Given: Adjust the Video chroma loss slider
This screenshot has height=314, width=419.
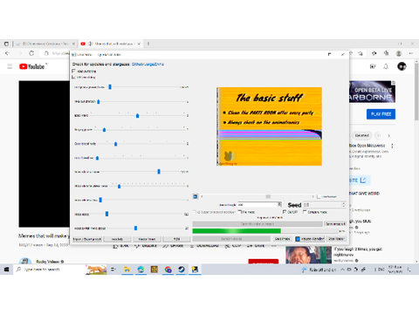Looking at the screenshot, I should (100, 200).
